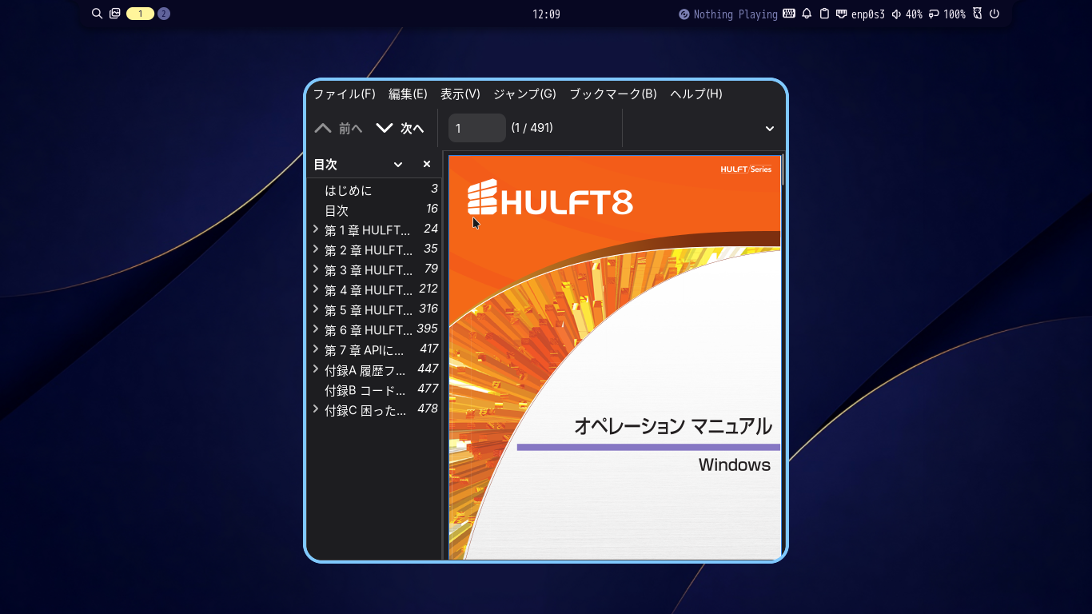
Task: Click the window overview icon in top bar
Action: pyautogui.click(x=115, y=14)
